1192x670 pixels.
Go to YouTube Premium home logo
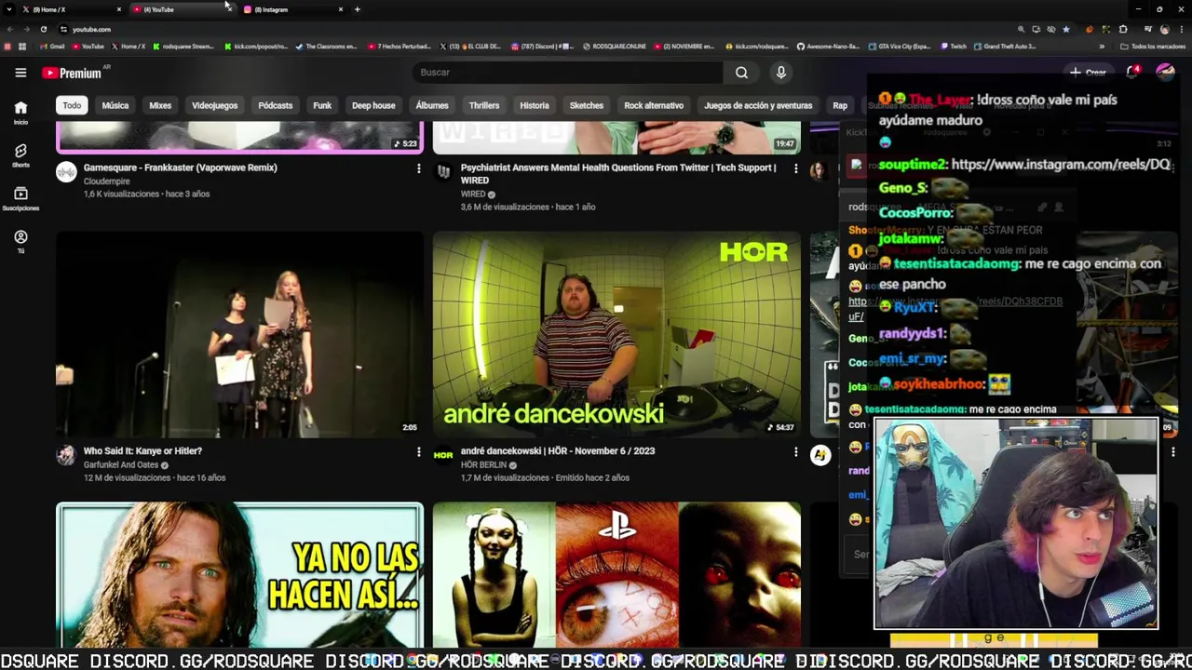(71, 73)
